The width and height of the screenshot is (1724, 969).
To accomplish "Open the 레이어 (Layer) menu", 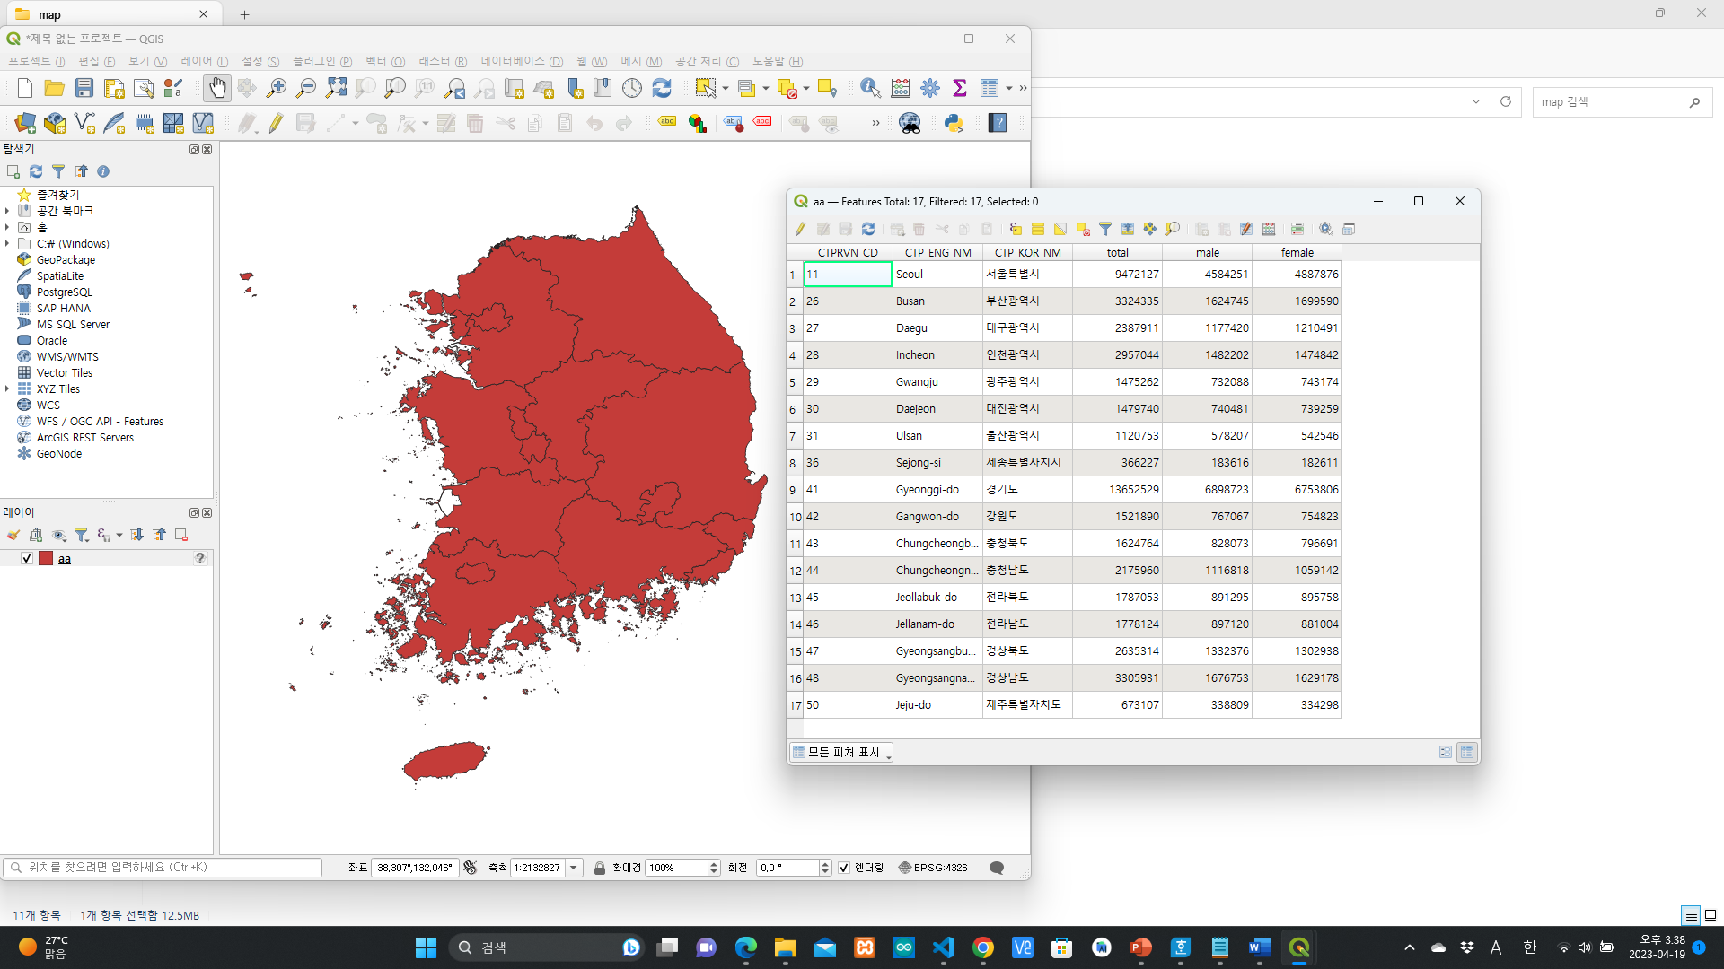I will 204,61.
